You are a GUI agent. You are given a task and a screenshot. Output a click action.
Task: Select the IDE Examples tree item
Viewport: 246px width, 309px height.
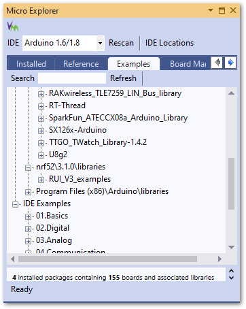coord(47,204)
